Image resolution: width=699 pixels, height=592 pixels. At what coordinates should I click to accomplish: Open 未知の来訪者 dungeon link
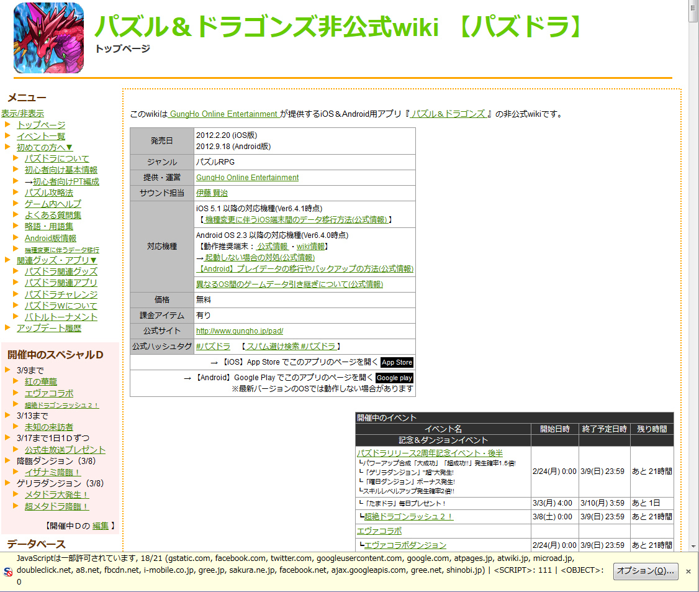pos(48,427)
